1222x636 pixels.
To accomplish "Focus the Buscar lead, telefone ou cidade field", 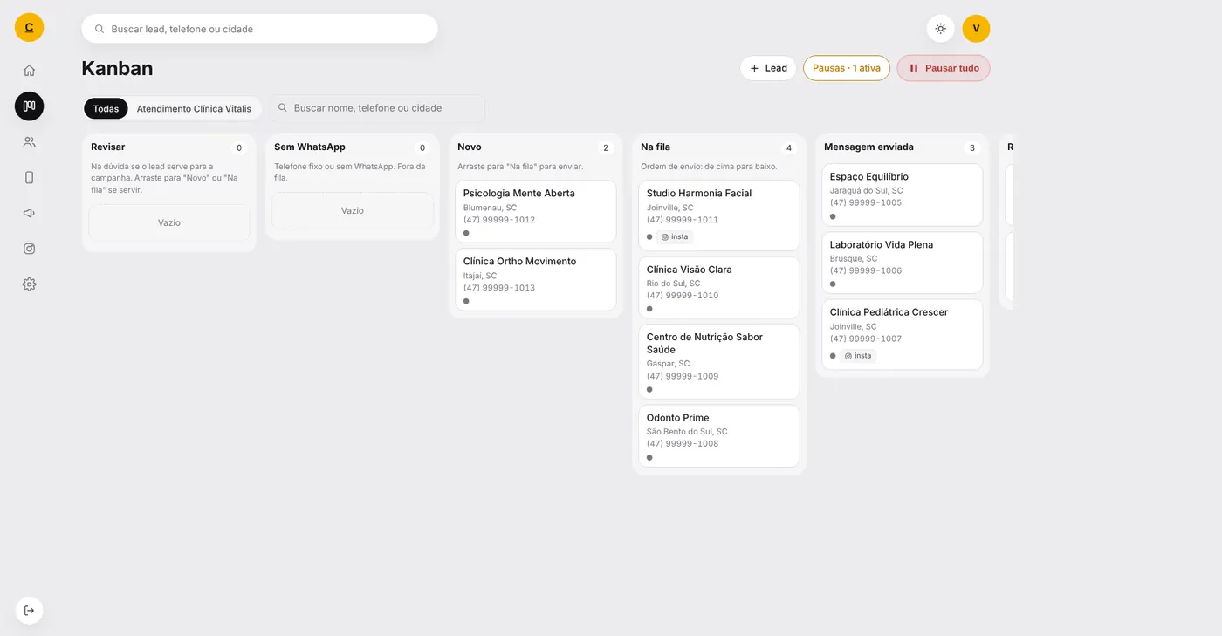I will pyautogui.click(x=259, y=29).
